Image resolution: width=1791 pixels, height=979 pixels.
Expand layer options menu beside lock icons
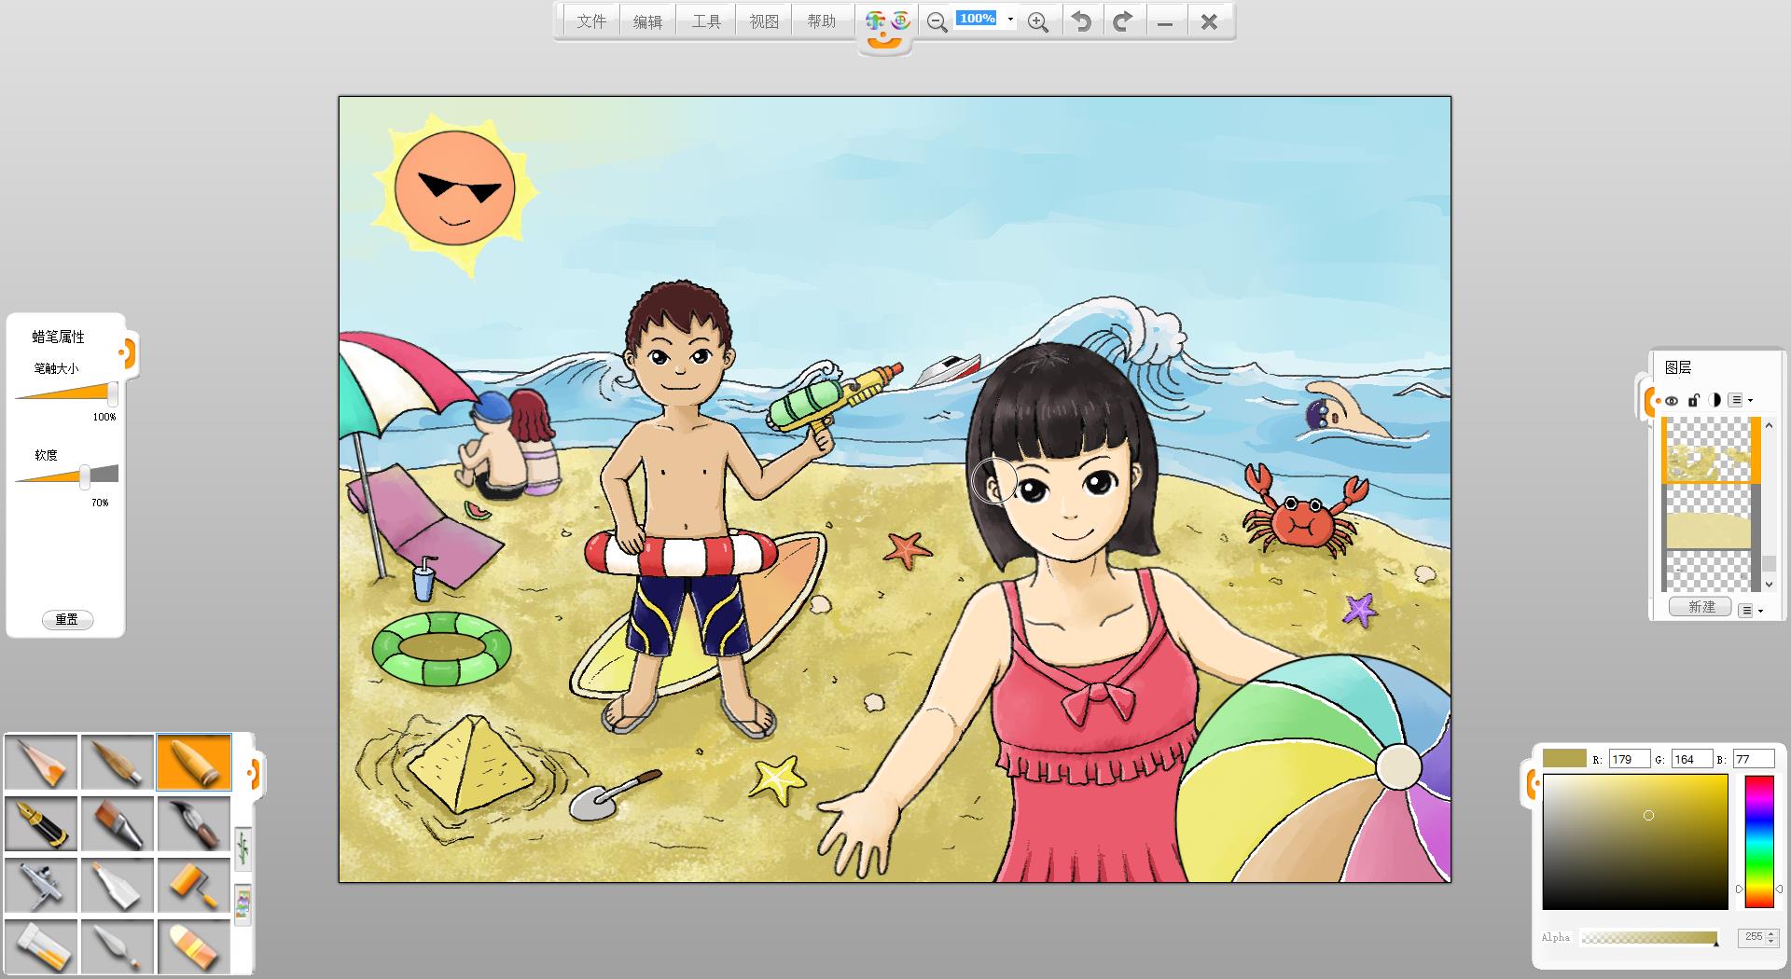1740,401
